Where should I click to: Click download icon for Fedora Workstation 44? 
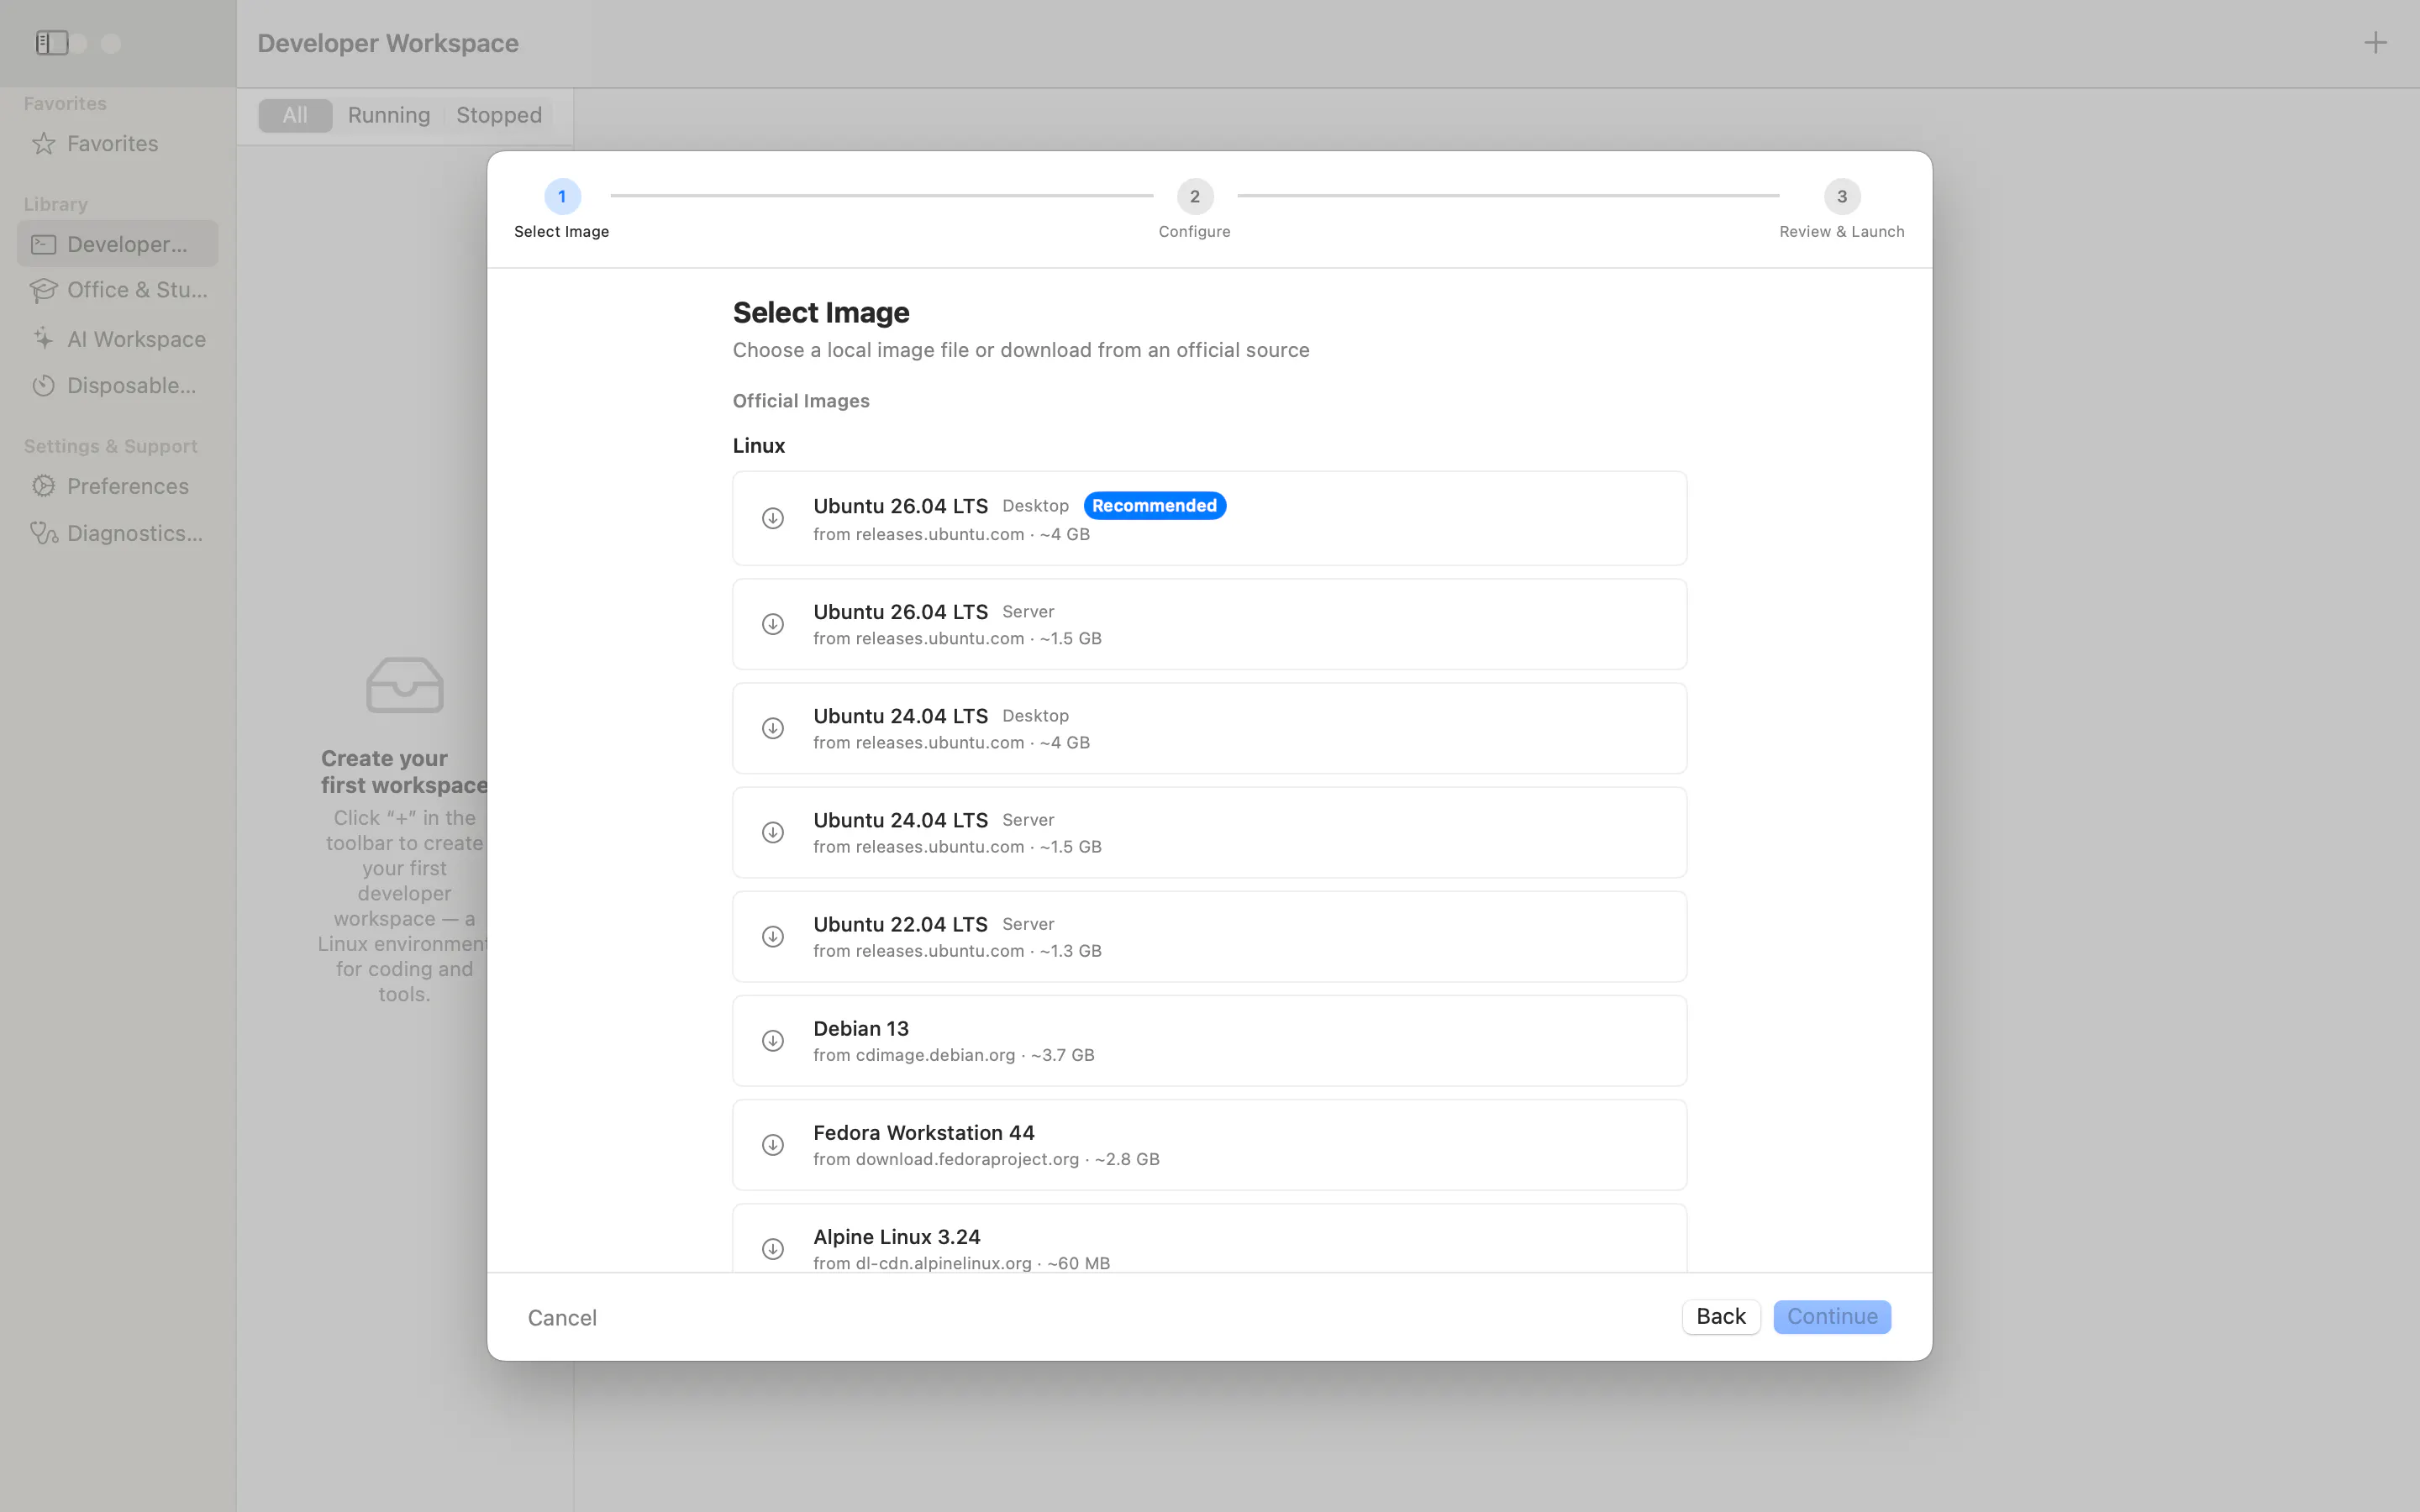773,1145
